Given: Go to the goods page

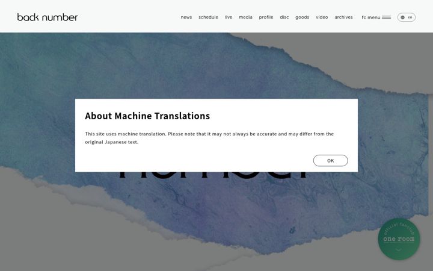Looking at the screenshot, I should pyautogui.click(x=302, y=17).
